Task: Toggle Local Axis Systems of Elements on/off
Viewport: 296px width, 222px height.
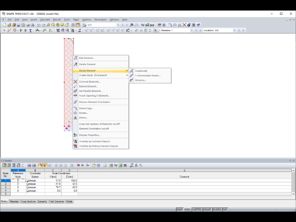Action: tap(101, 124)
